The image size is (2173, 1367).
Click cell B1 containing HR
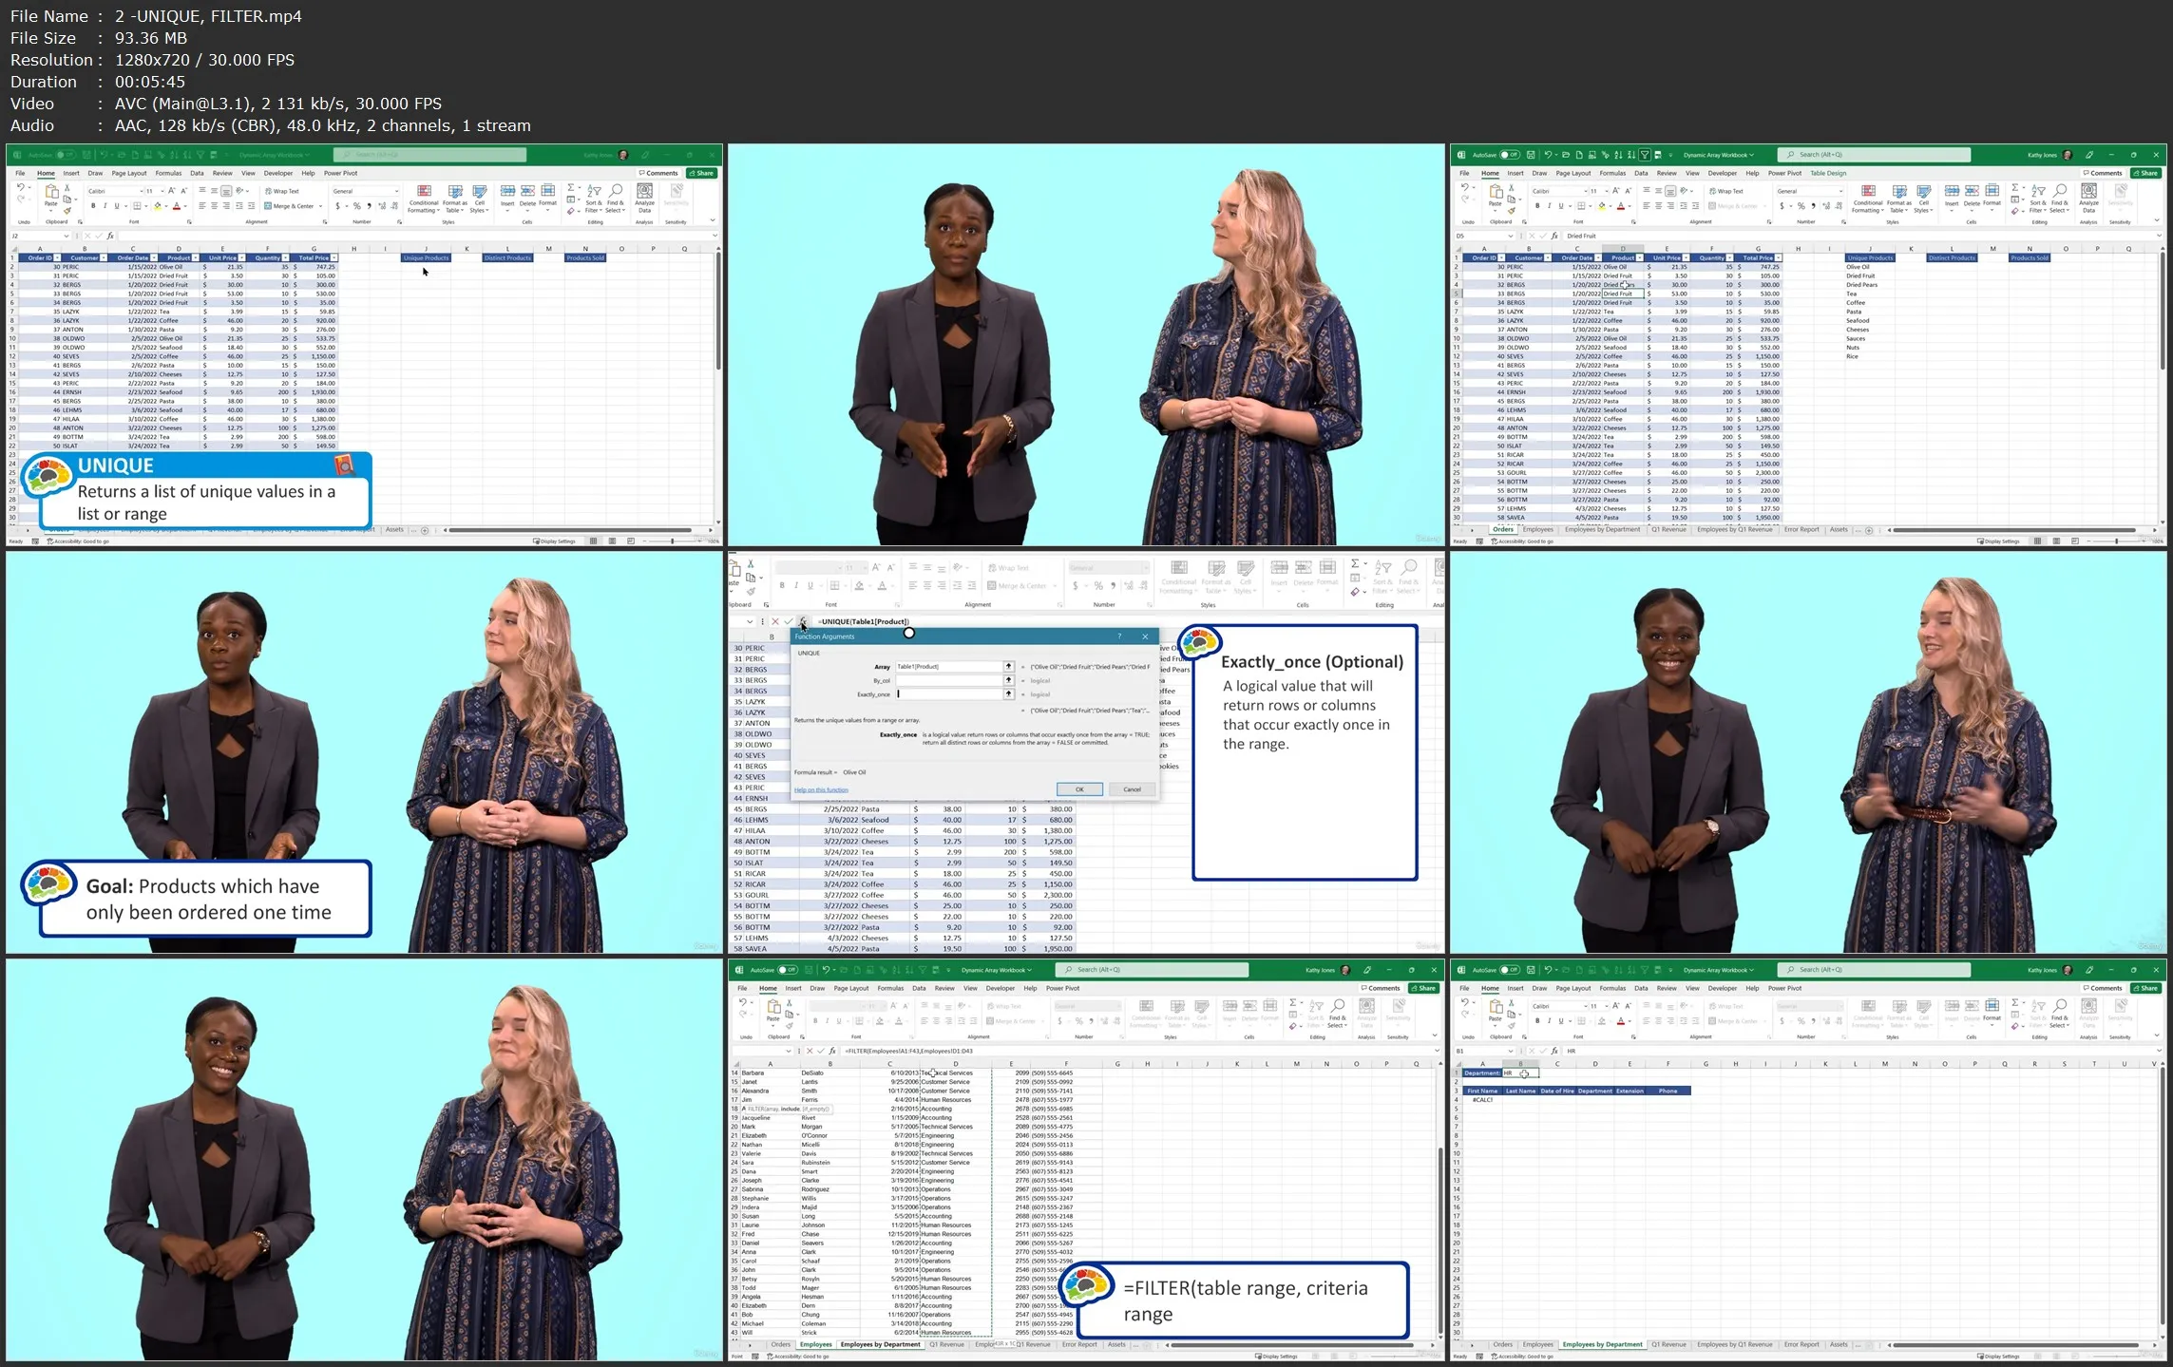coord(1519,1073)
